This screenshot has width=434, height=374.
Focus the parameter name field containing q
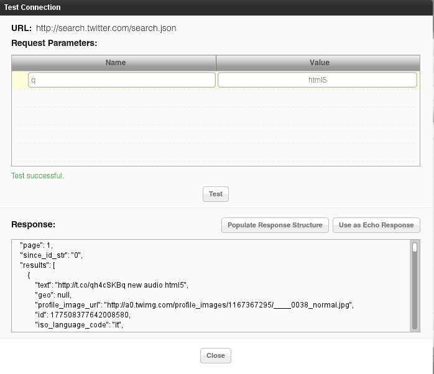pyautogui.click(x=122, y=80)
